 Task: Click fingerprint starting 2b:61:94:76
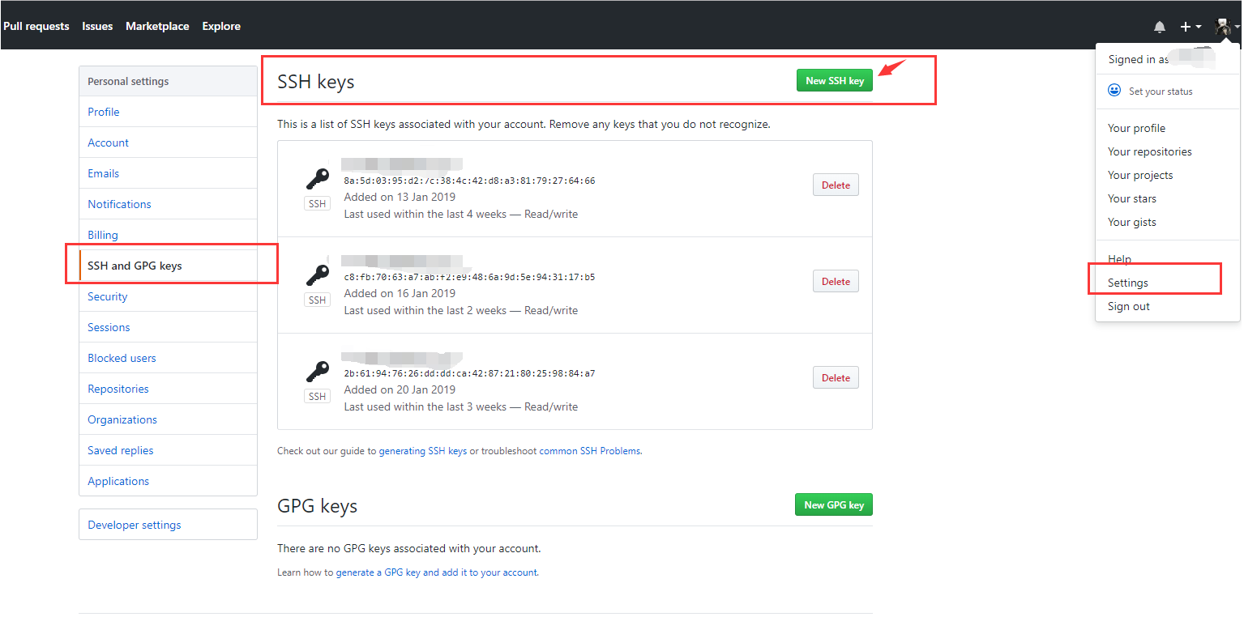coord(469,373)
